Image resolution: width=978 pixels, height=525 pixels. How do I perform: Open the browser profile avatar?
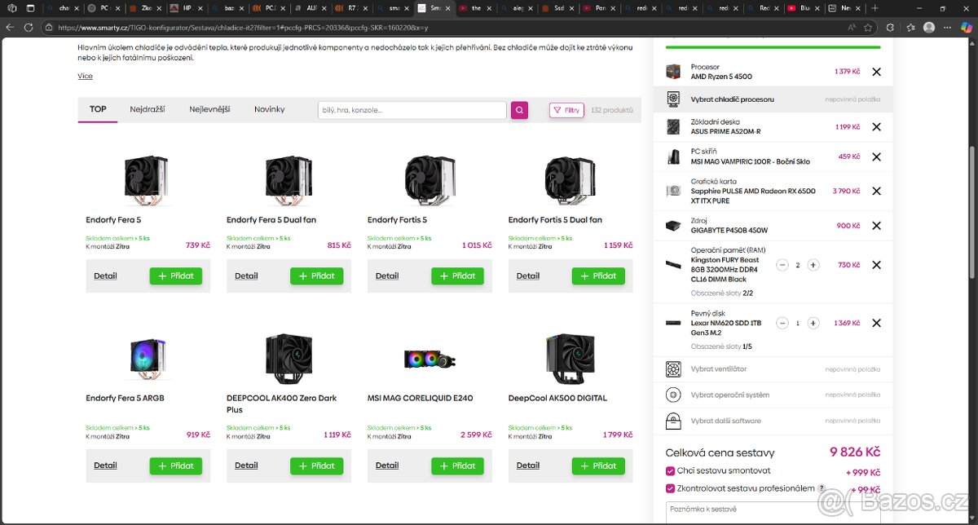pos(929,27)
